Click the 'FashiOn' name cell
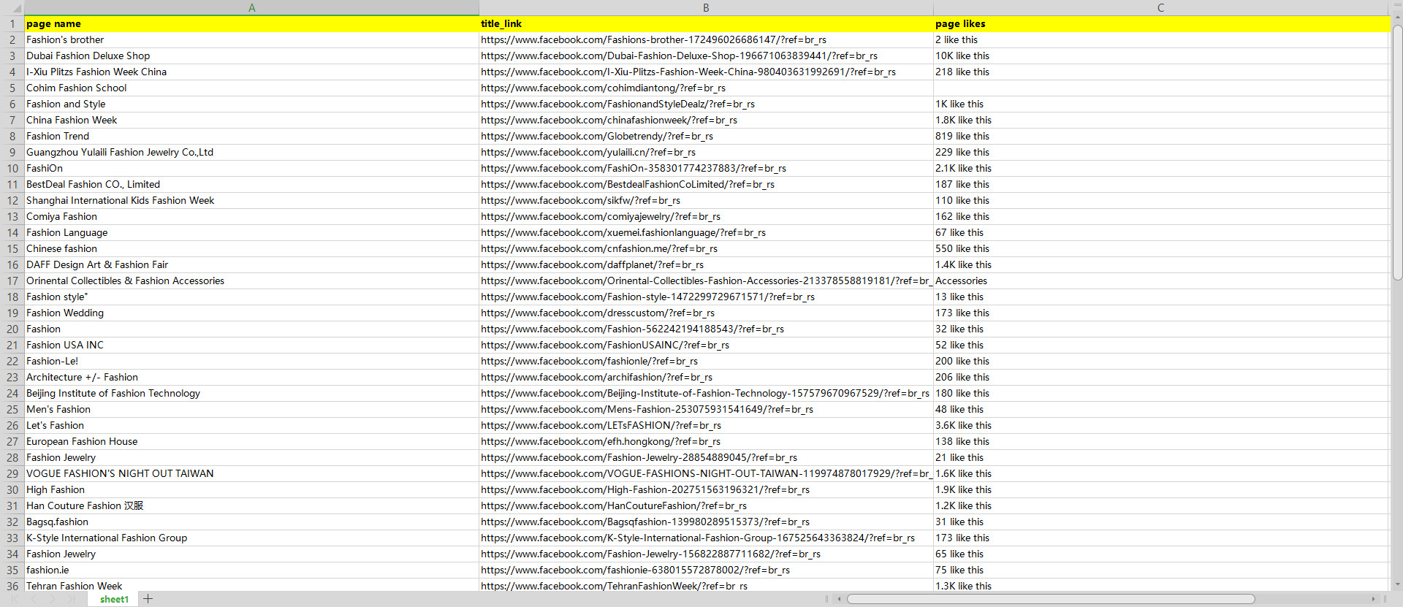This screenshot has width=1403, height=607. (251, 169)
